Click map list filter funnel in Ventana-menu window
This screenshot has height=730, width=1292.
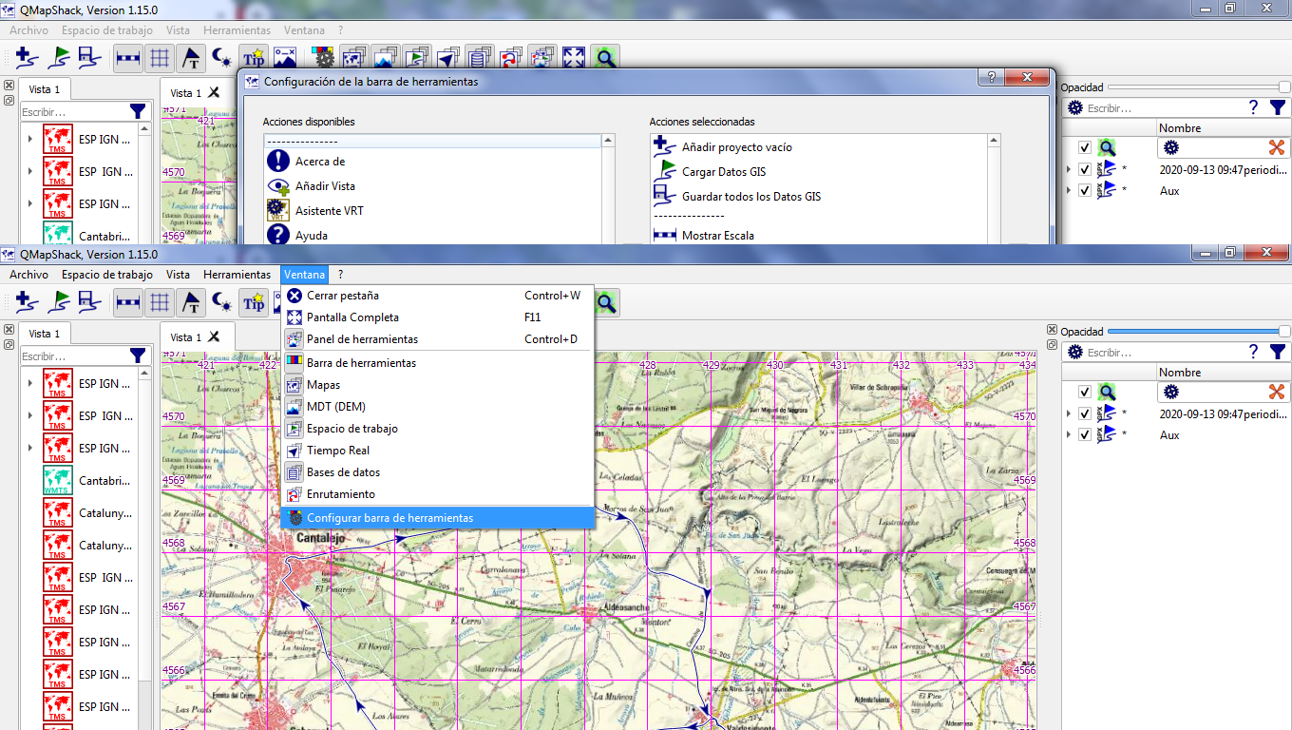point(139,355)
